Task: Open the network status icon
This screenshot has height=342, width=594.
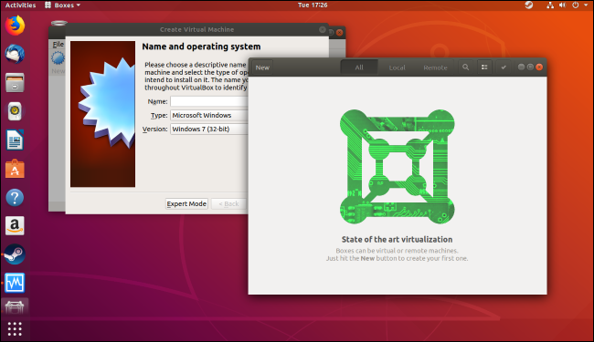Action: [549, 5]
